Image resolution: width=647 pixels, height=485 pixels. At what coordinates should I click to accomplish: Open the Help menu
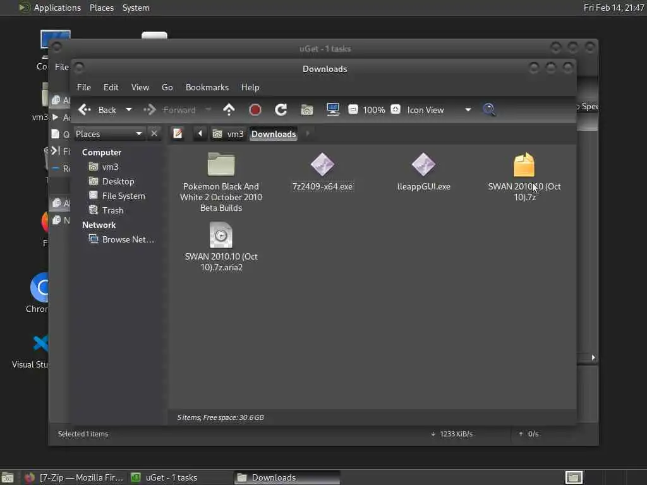click(250, 87)
